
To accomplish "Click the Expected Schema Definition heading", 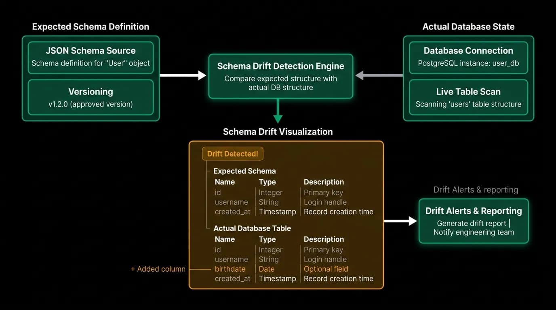I will point(91,27).
